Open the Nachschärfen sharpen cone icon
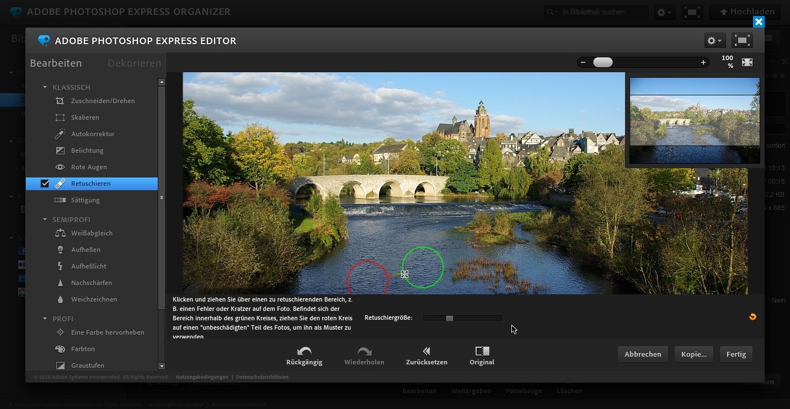 (60, 283)
